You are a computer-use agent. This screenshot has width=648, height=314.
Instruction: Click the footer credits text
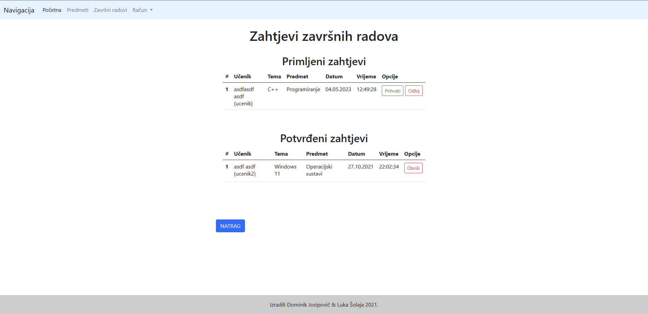[x=324, y=305]
